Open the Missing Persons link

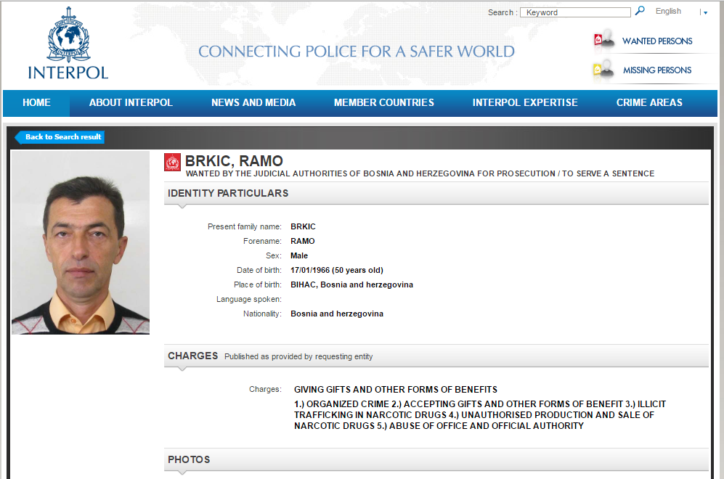point(657,70)
